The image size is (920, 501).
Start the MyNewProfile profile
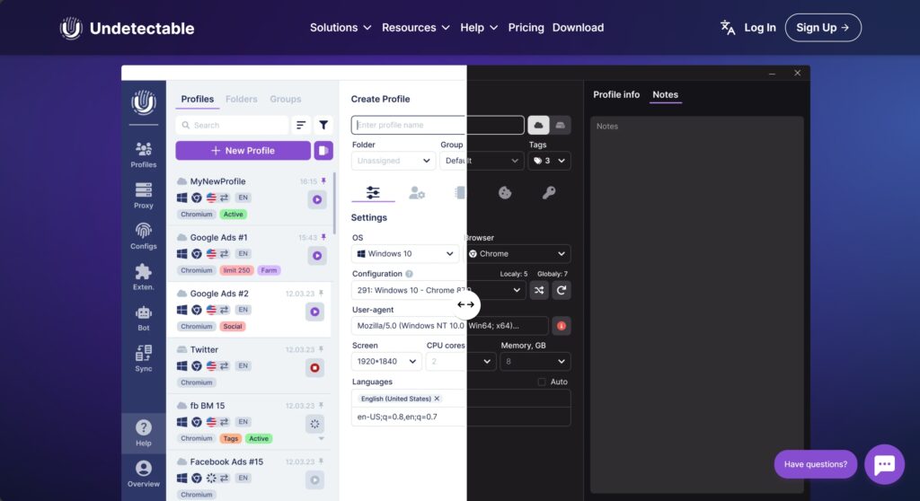click(x=317, y=199)
